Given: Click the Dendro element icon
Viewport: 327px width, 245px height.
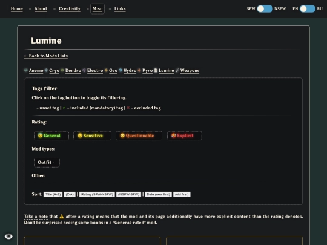Looking at the screenshot, I should (x=62, y=70).
